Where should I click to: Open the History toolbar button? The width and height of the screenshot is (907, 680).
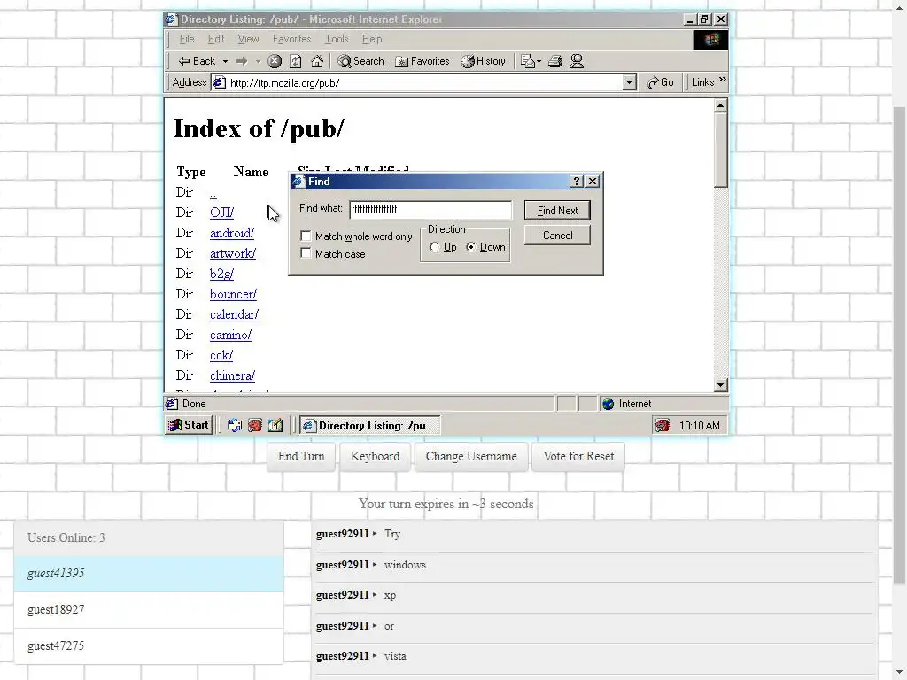(483, 61)
